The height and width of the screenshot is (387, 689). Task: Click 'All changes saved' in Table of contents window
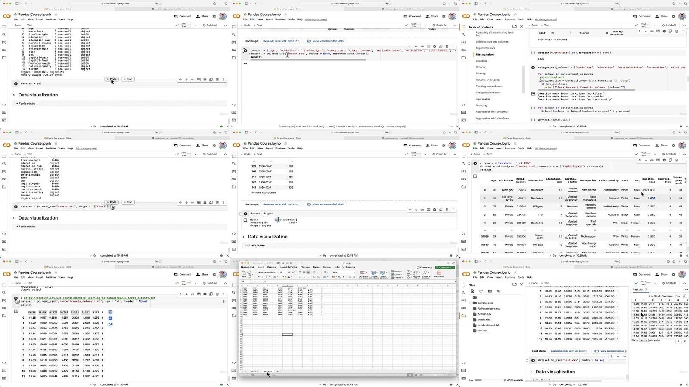click(546, 19)
